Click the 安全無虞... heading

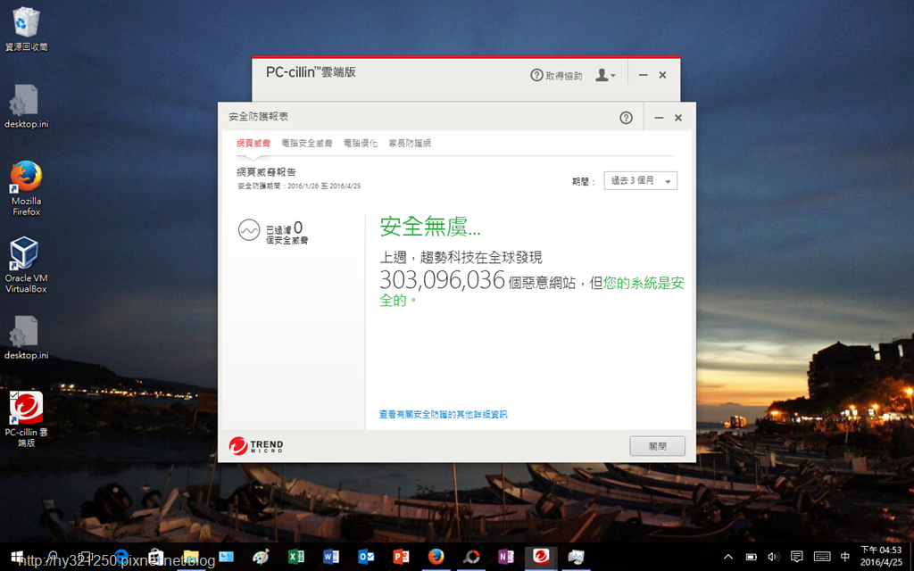pyautogui.click(x=430, y=226)
